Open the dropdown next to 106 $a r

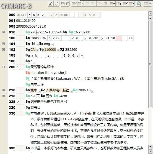tap(34, 62)
